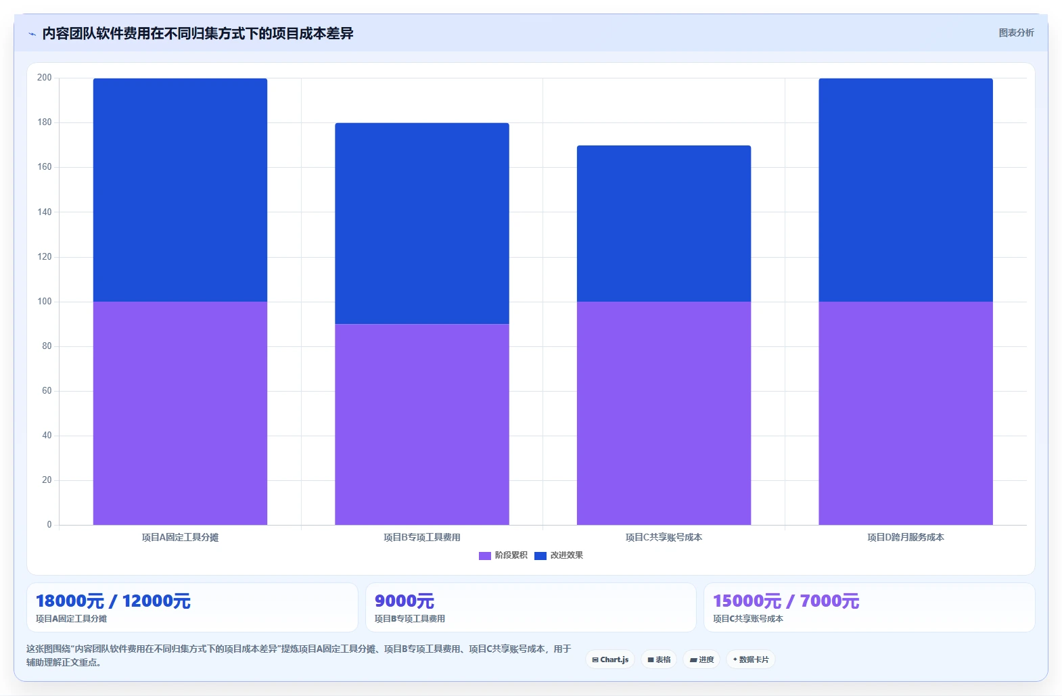The height and width of the screenshot is (696, 1062).
Task: Click the 9000元 value in the card
Action: 405,601
